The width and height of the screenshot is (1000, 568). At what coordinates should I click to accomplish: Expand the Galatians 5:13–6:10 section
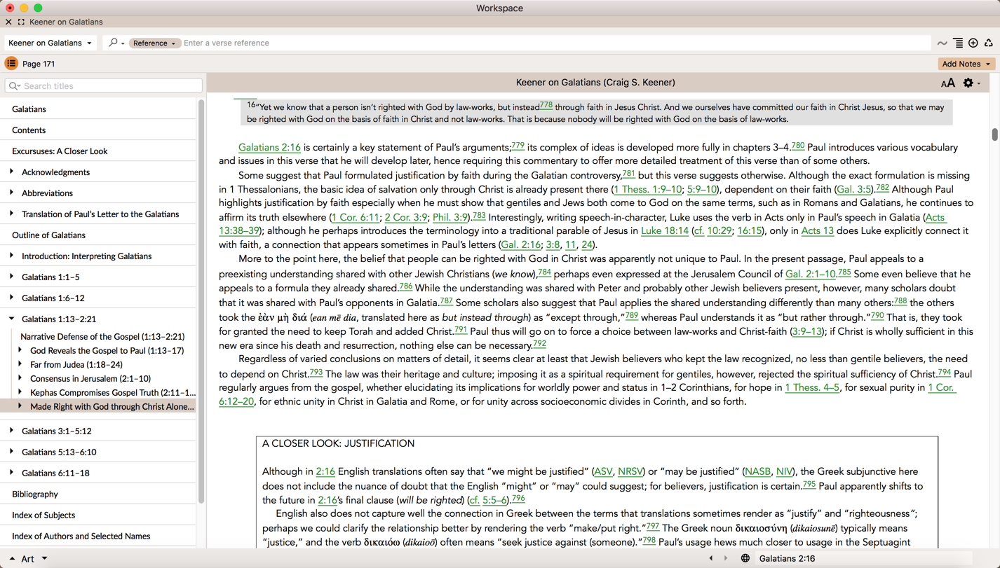pyautogui.click(x=11, y=452)
